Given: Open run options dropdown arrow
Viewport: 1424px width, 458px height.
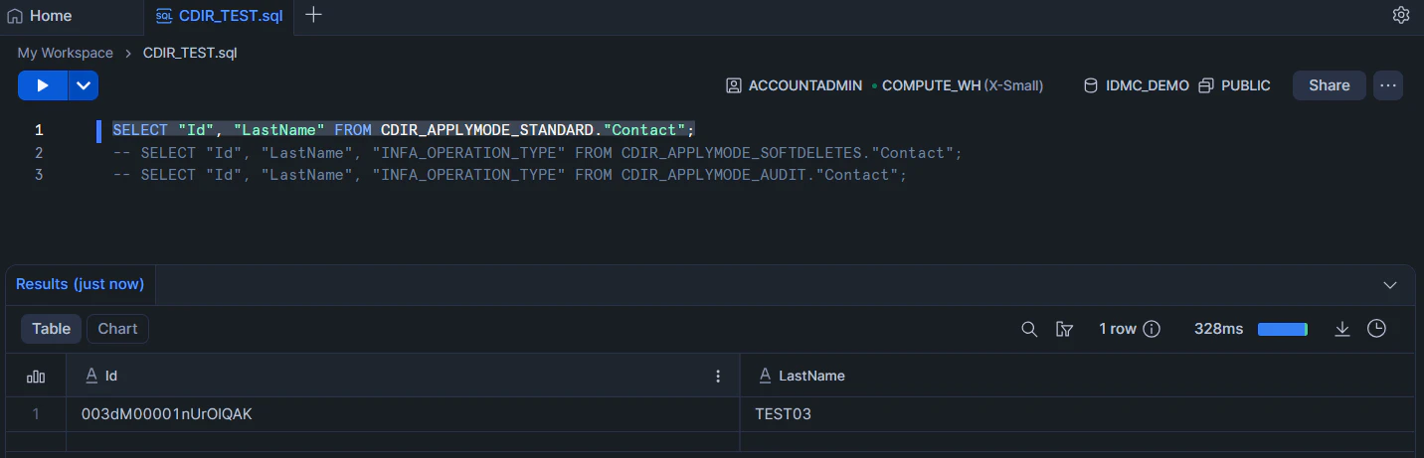Looking at the screenshot, I should [x=83, y=85].
